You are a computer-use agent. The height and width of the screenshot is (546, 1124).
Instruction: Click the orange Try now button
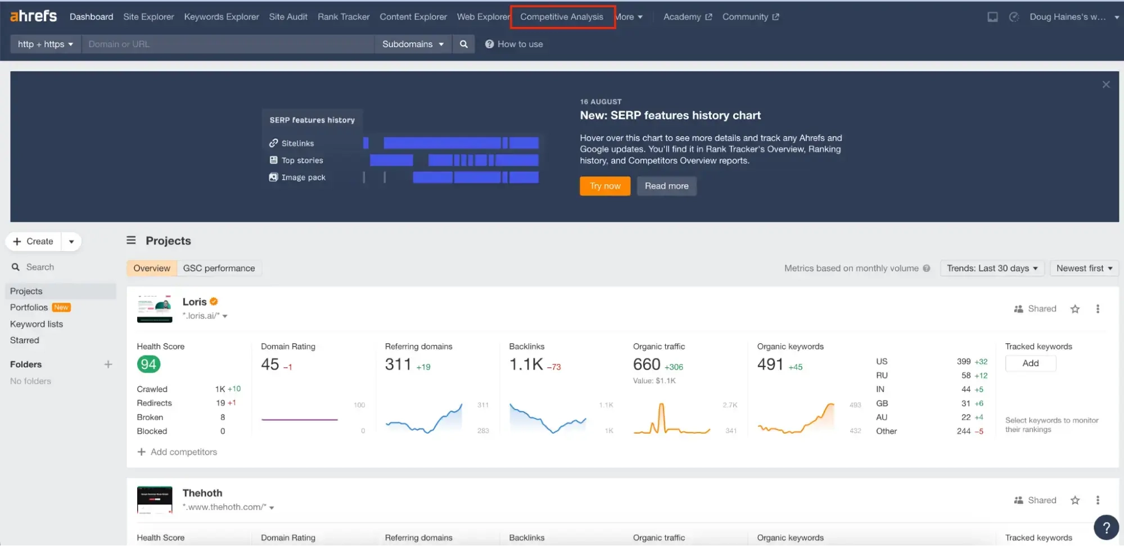[x=604, y=186]
